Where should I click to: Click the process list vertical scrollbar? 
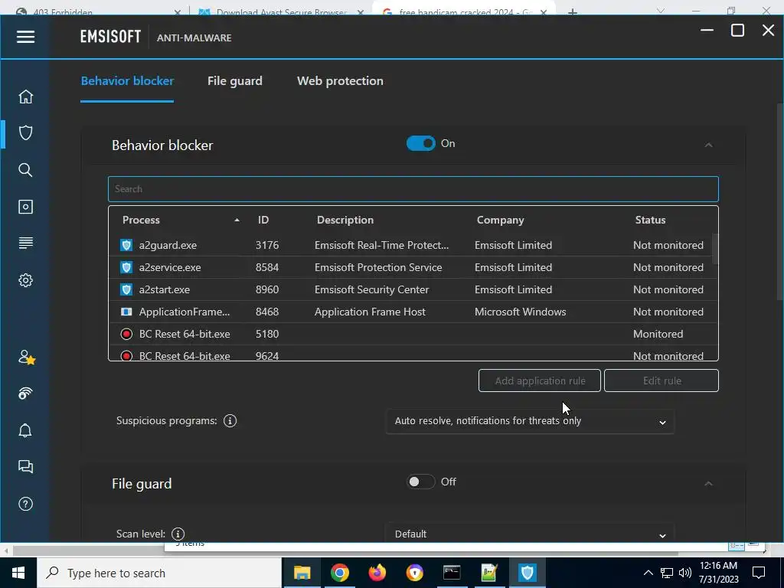715,249
